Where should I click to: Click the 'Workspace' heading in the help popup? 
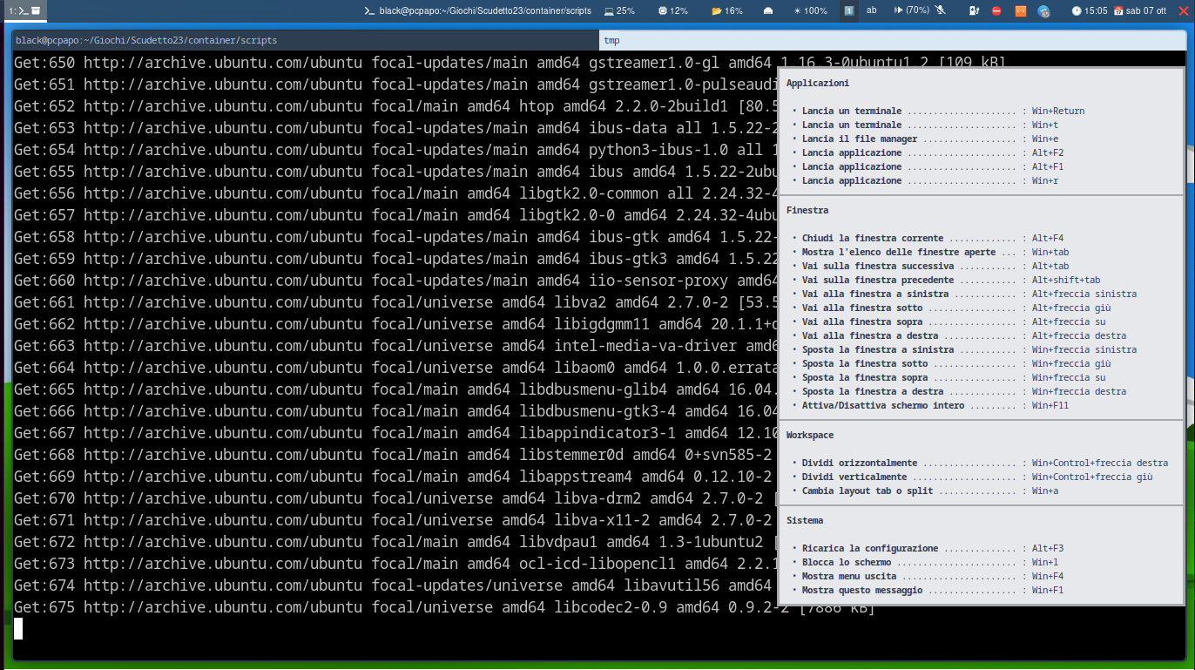point(810,436)
